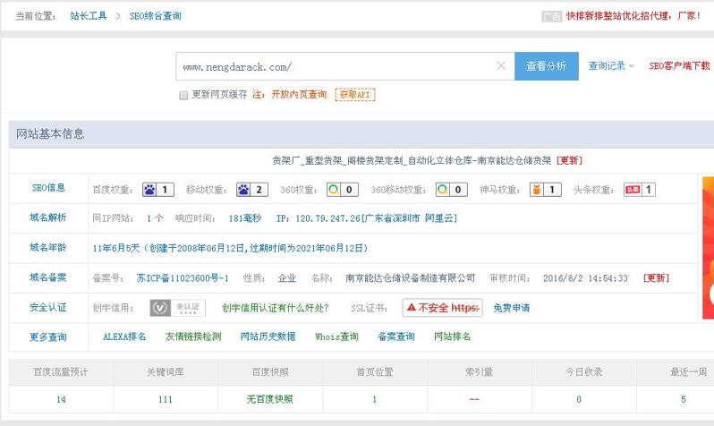This screenshot has width=714, height=426.
Task: Click the orange banner ad at right edge
Action: point(708,248)
